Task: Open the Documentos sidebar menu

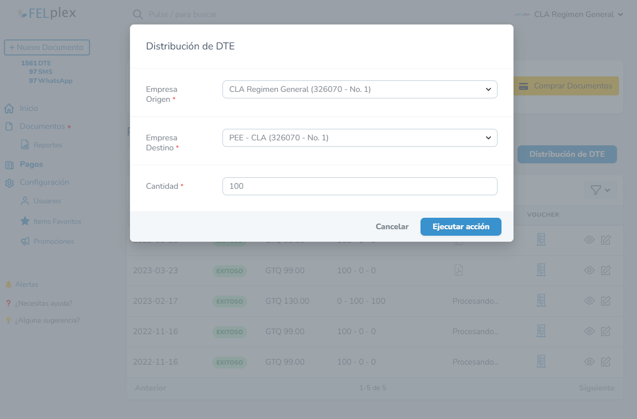Action: pos(41,126)
